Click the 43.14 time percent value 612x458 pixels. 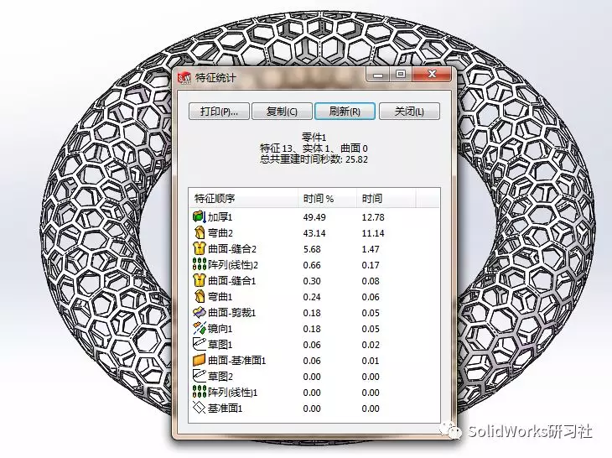pyautogui.click(x=314, y=233)
